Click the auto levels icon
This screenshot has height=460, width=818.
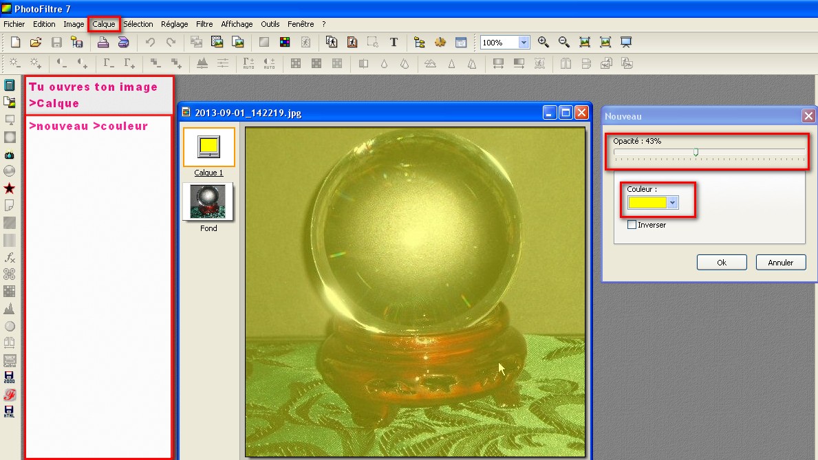pyautogui.click(x=249, y=63)
